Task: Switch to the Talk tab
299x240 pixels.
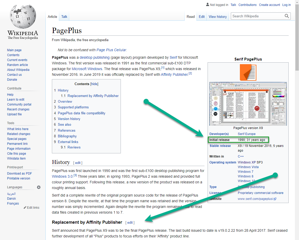Action: [64, 17]
